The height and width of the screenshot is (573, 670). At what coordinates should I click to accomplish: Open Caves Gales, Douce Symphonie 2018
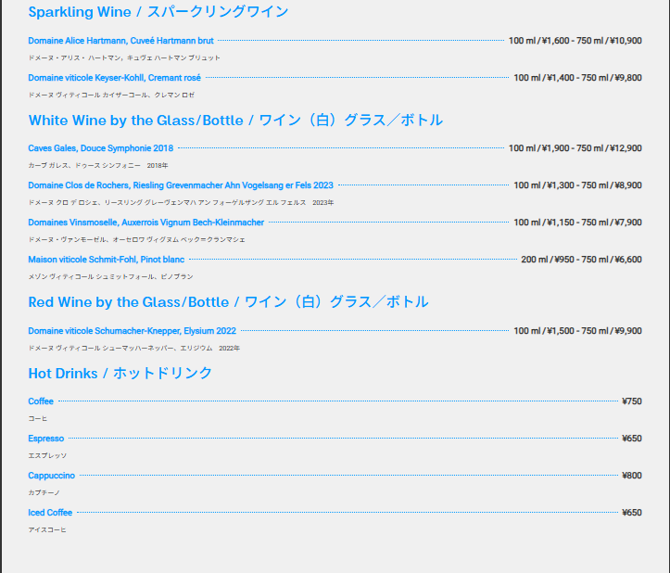click(x=100, y=148)
